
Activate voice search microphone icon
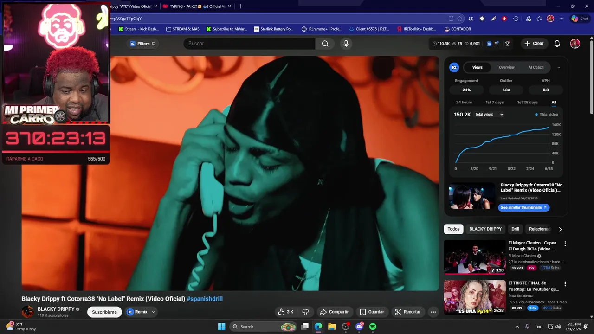346,44
